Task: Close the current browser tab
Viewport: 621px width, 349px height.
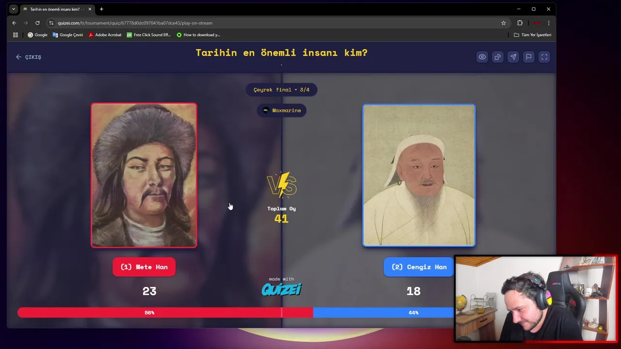Action: point(90,9)
